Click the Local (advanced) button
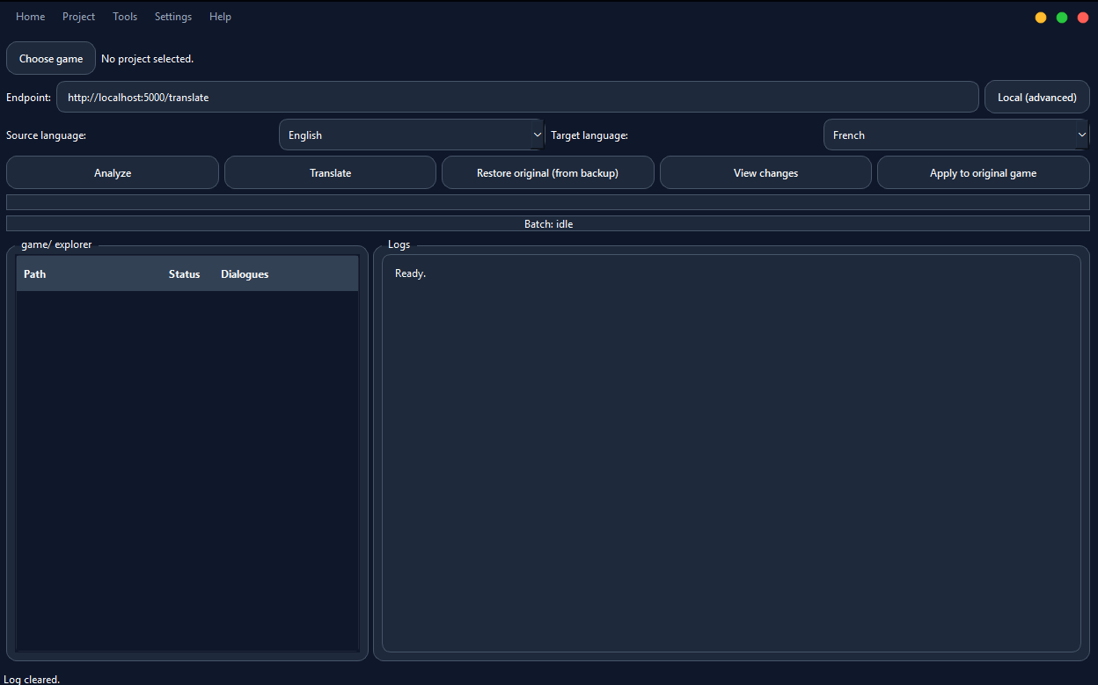1098x685 pixels. pos(1037,97)
